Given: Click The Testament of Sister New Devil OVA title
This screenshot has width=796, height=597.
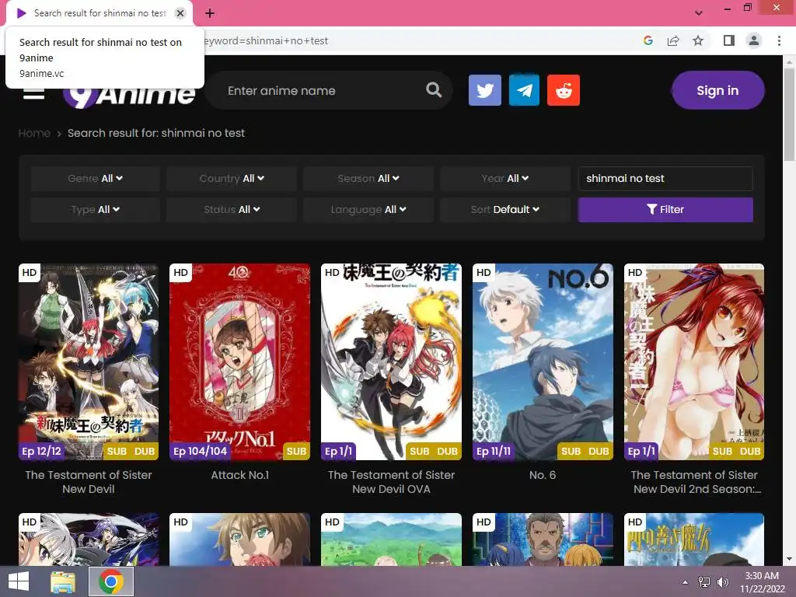Looking at the screenshot, I should (391, 482).
